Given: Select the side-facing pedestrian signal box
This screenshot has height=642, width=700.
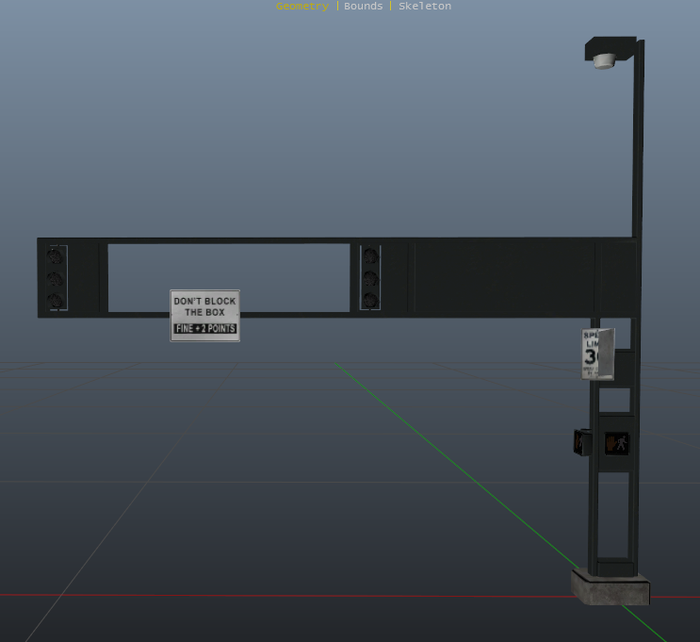Looking at the screenshot, I should point(582,441).
